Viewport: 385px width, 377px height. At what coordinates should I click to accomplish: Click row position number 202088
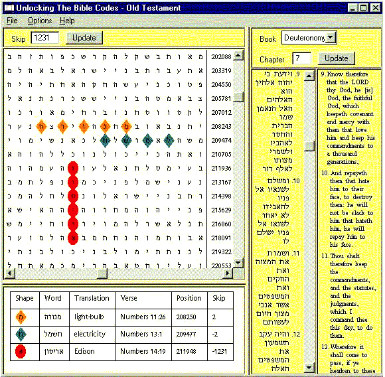(x=221, y=56)
